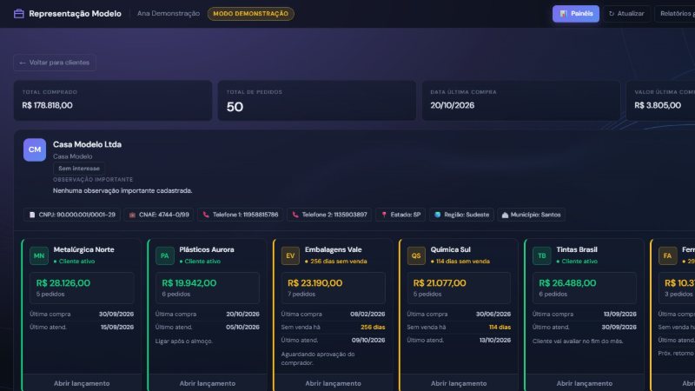
Task: Open the Relatórios menu button
Action: [676, 14]
